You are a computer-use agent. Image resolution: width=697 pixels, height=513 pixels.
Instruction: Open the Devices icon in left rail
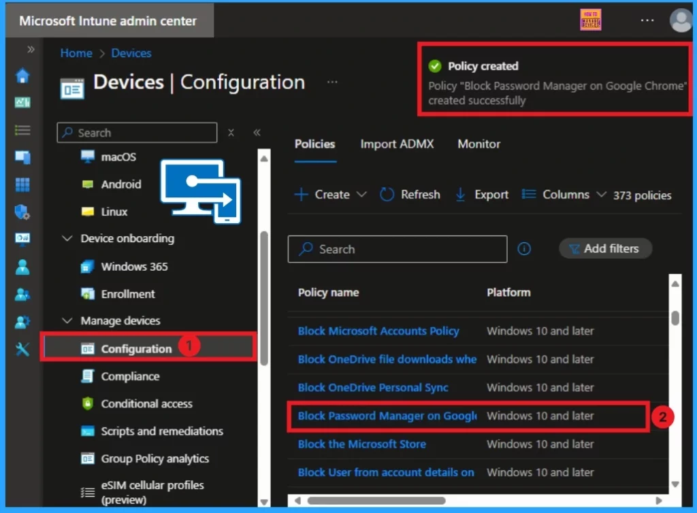[x=22, y=157]
